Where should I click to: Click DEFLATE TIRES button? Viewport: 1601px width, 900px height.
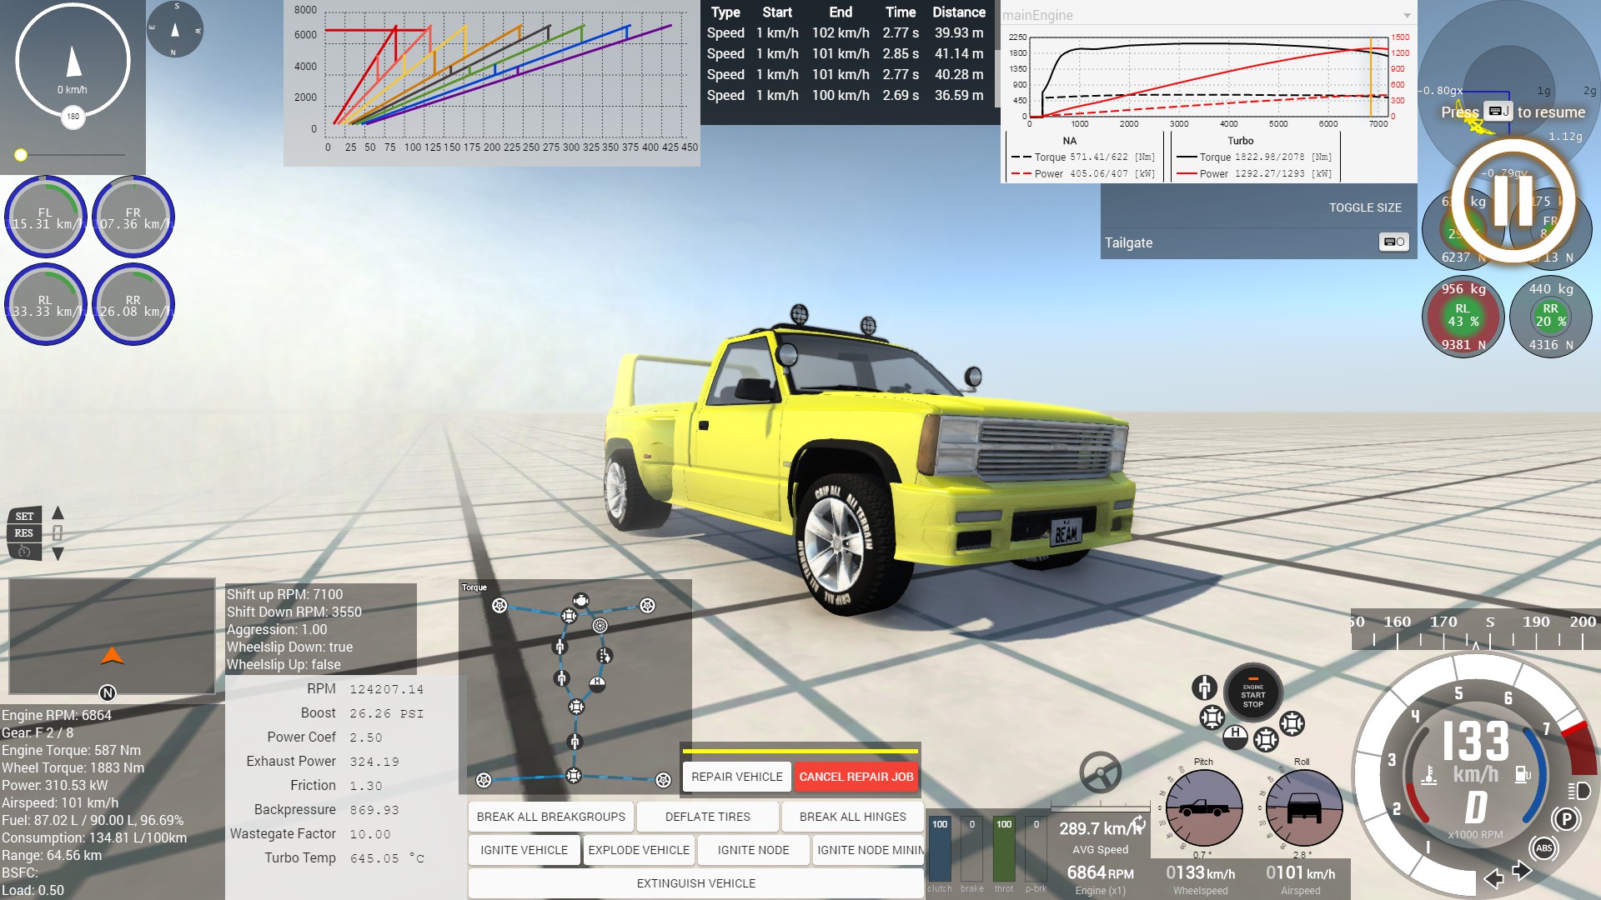tap(708, 817)
